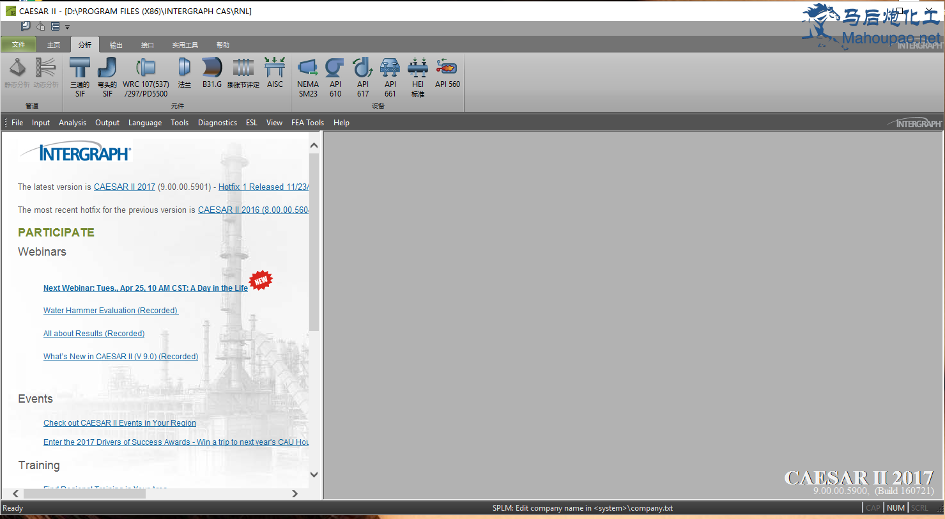The image size is (945, 519).
Task: Follow the CAESAR II 2017 version link
Action: click(125, 187)
